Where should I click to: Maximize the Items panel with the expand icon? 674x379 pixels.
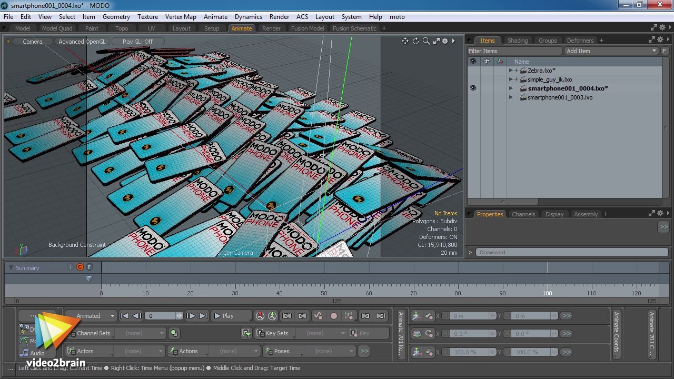click(652, 40)
